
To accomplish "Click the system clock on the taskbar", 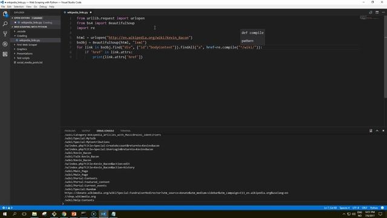I will 369,214.
